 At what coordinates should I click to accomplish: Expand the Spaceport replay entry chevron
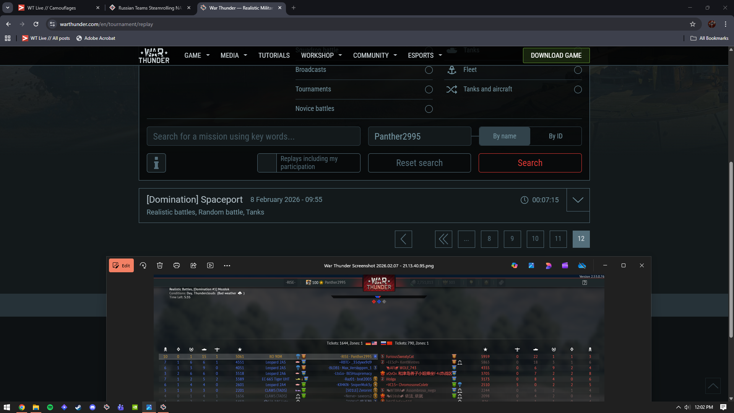point(578,200)
